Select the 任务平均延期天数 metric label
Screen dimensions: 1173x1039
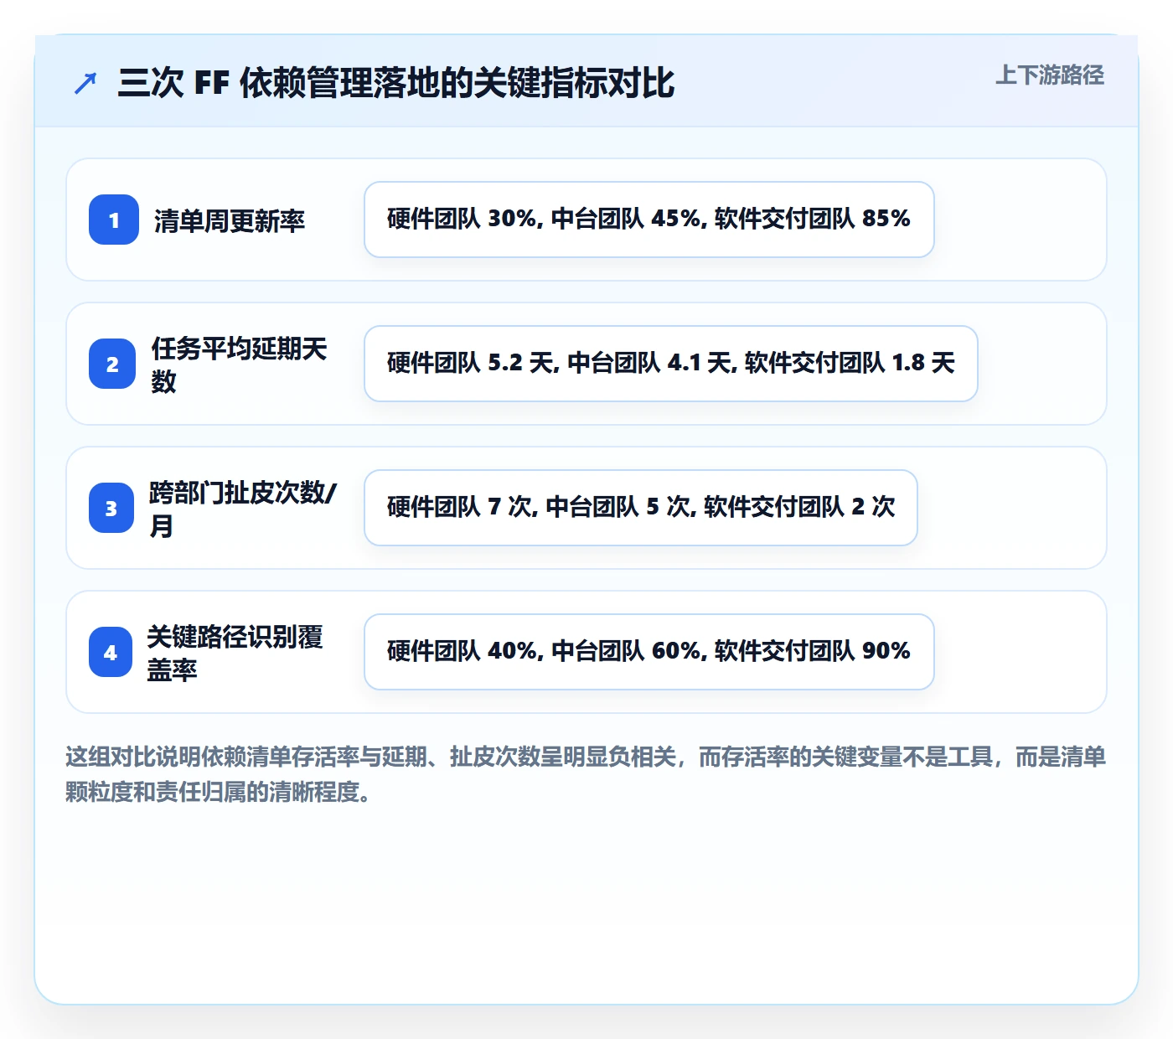tap(239, 364)
